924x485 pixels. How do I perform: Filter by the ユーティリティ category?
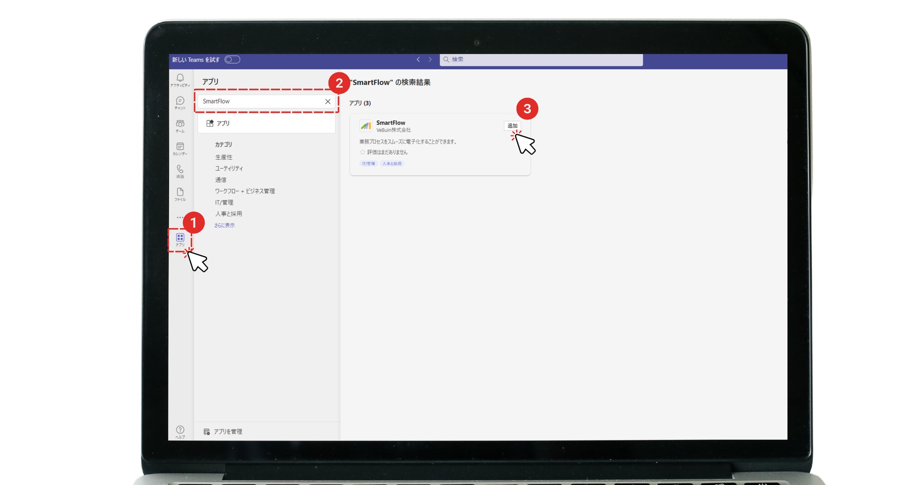[229, 168]
